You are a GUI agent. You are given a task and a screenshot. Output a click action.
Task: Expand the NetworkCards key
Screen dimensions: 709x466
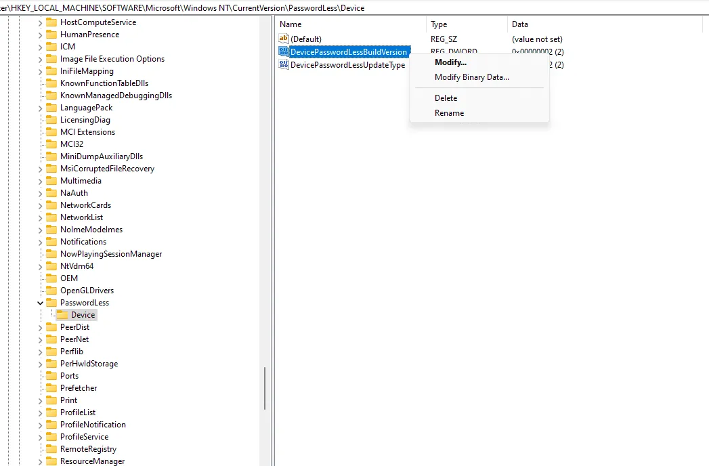[40, 206]
